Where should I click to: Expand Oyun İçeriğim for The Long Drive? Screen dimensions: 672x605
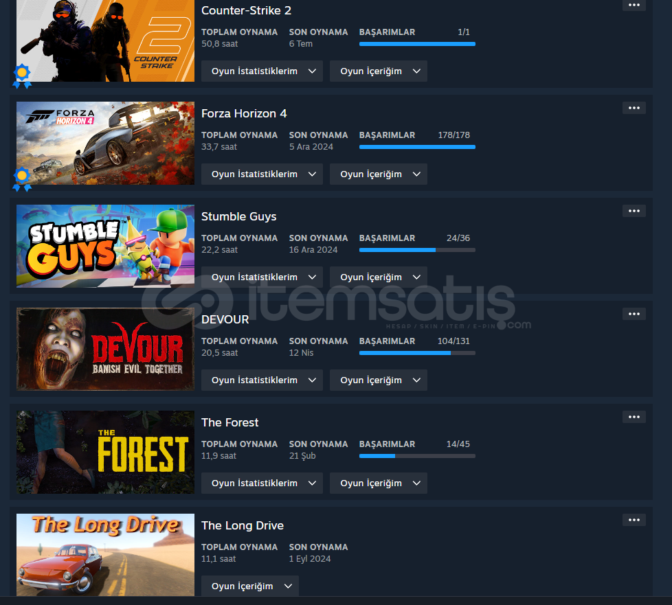250,586
